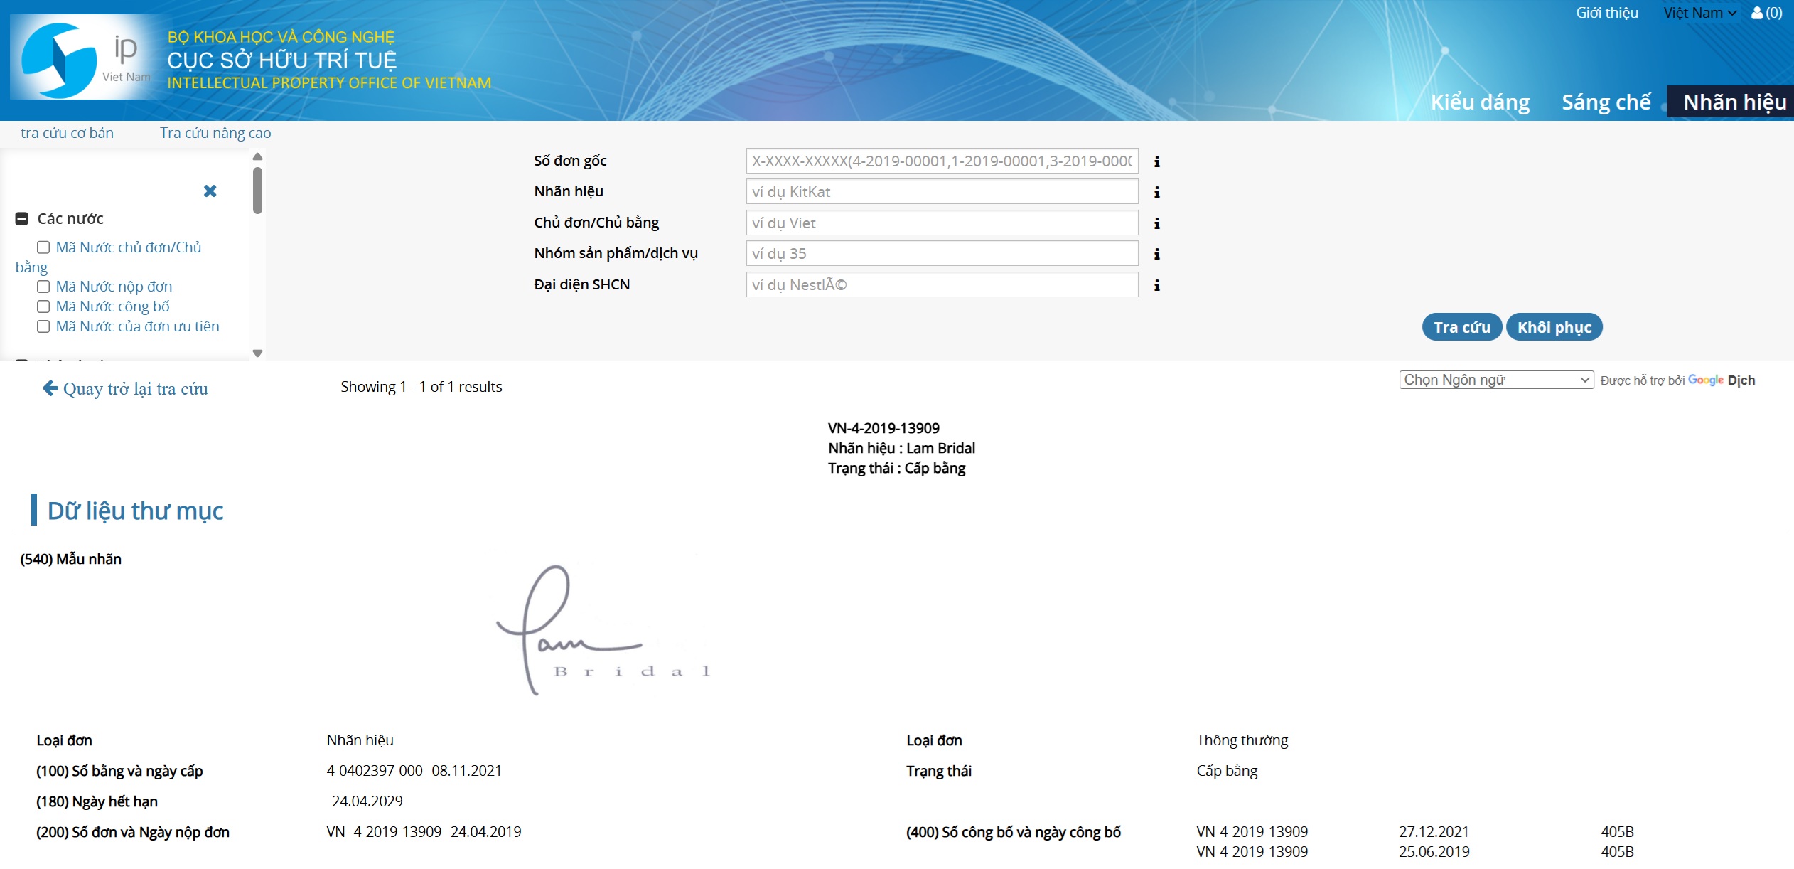Close the filter panel with the X icon
Viewport: 1794px width, 869px height.
click(x=210, y=191)
